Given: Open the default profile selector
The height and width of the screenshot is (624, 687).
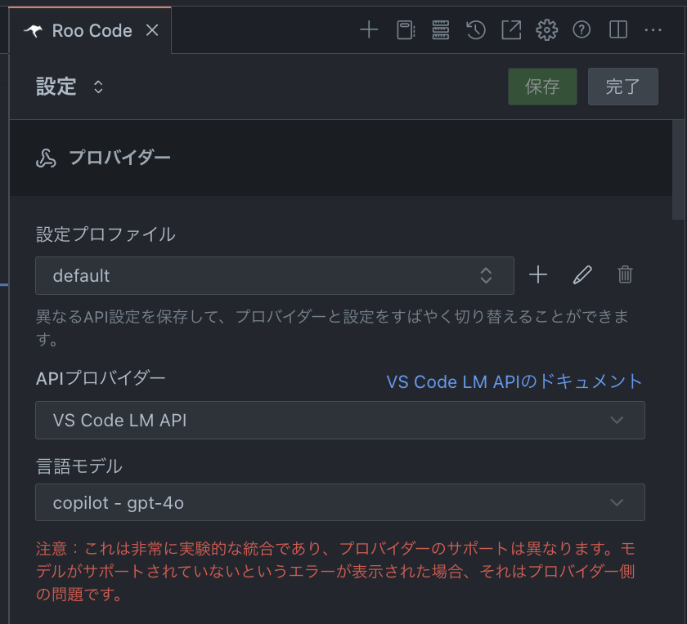Looking at the screenshot, I should (x=274, y=276).
